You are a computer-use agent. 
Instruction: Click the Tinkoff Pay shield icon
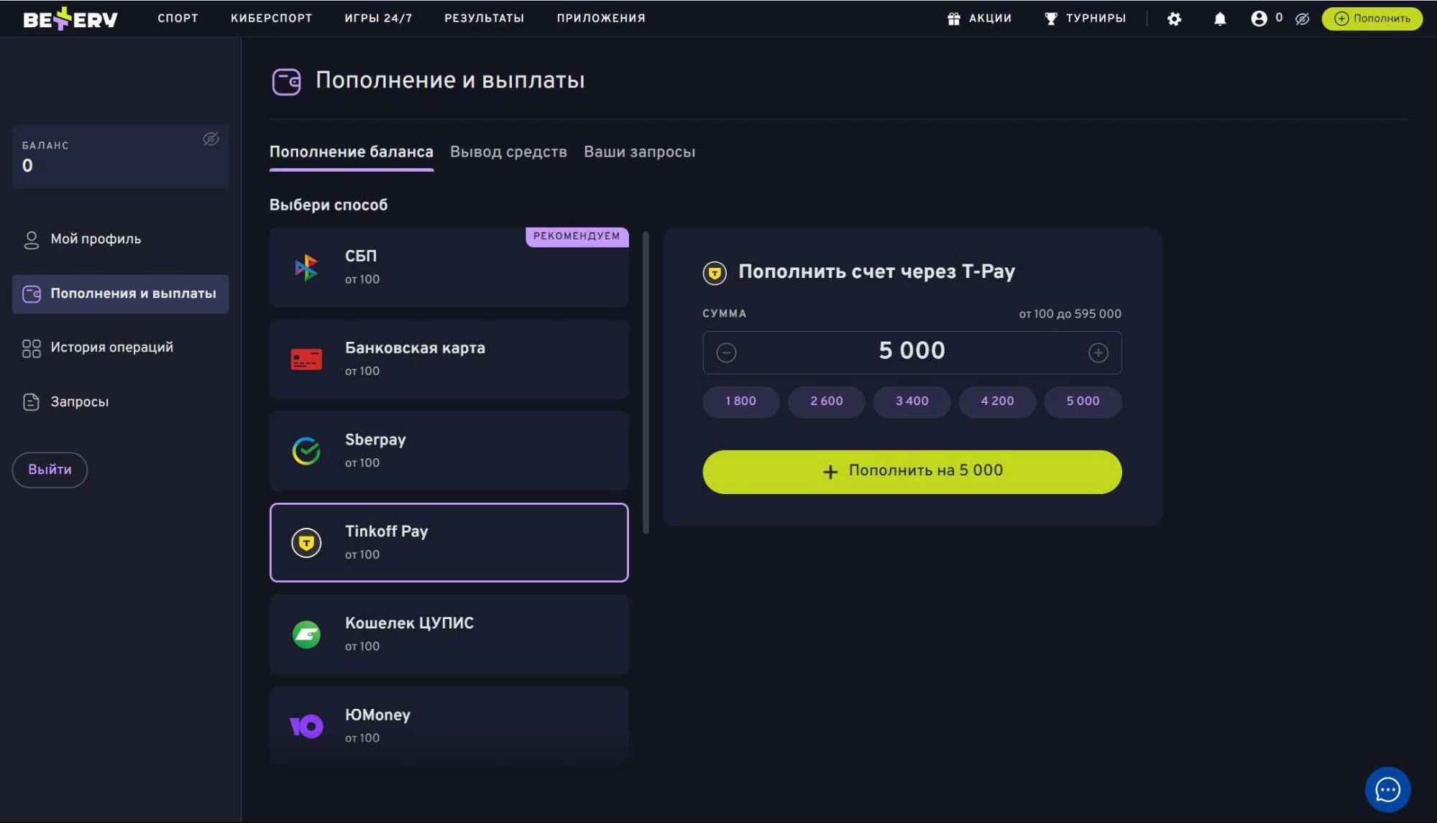(306, 542)
